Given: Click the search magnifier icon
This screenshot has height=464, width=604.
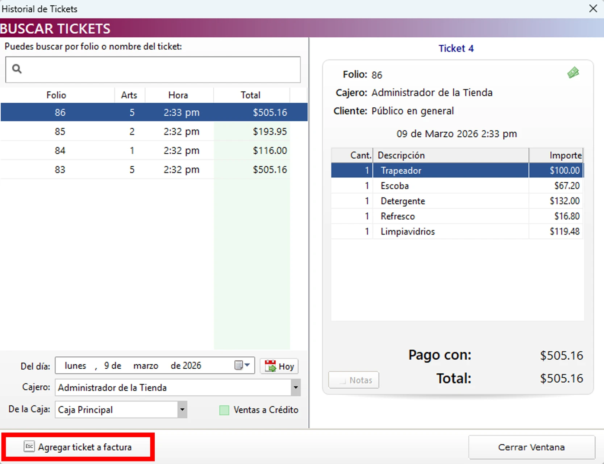Looking at the screenshot, I should coord(17,68).
